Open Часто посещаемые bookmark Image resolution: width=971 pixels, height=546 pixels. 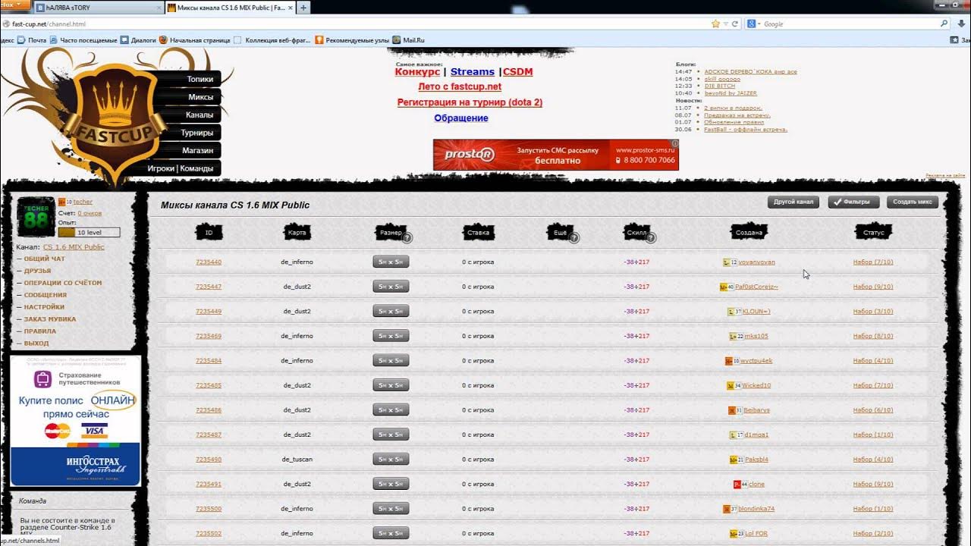(83, 39)
